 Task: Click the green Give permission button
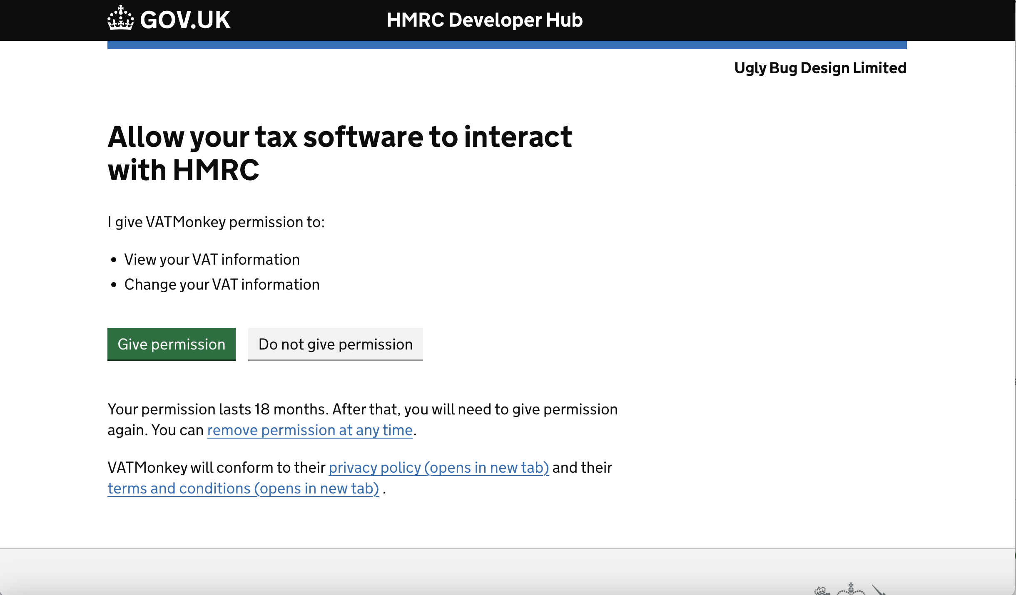coord(172,344)
